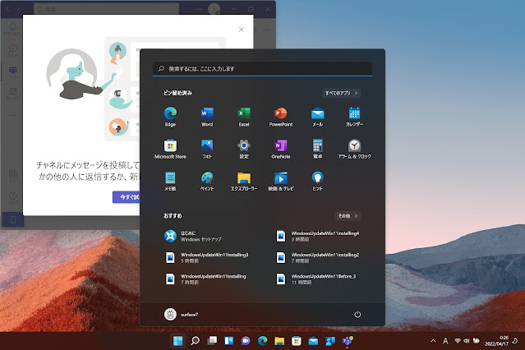Launch ペイント (Paint) from pinned apps

[x=207, y=182]
